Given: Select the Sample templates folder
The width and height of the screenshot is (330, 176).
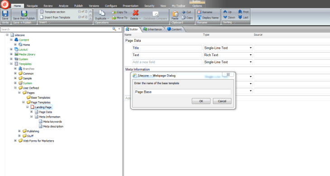Looking at the screenshot, I should [x=25, y=78].
